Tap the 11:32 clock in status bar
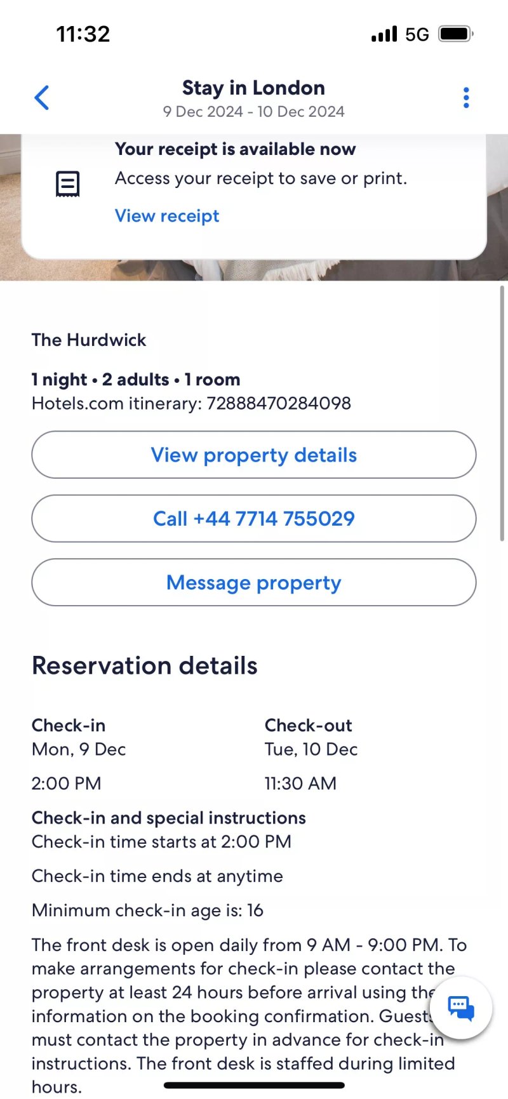The height and width of the screenshot is (1099, 508). pyautogui.click(x=83, y=34)
